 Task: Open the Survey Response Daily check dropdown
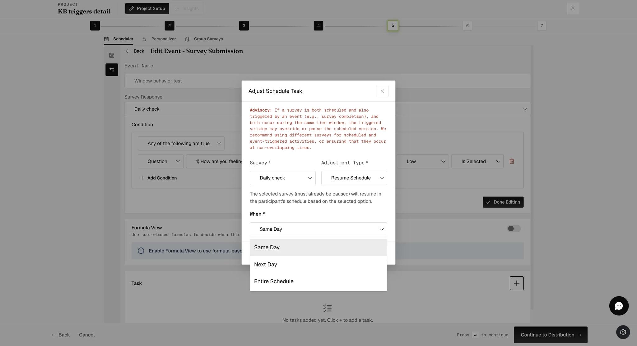(327, 109)
